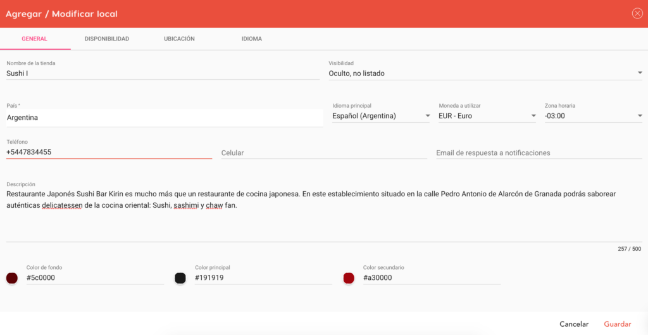Click the País field showing Argentina

point(165,118)
